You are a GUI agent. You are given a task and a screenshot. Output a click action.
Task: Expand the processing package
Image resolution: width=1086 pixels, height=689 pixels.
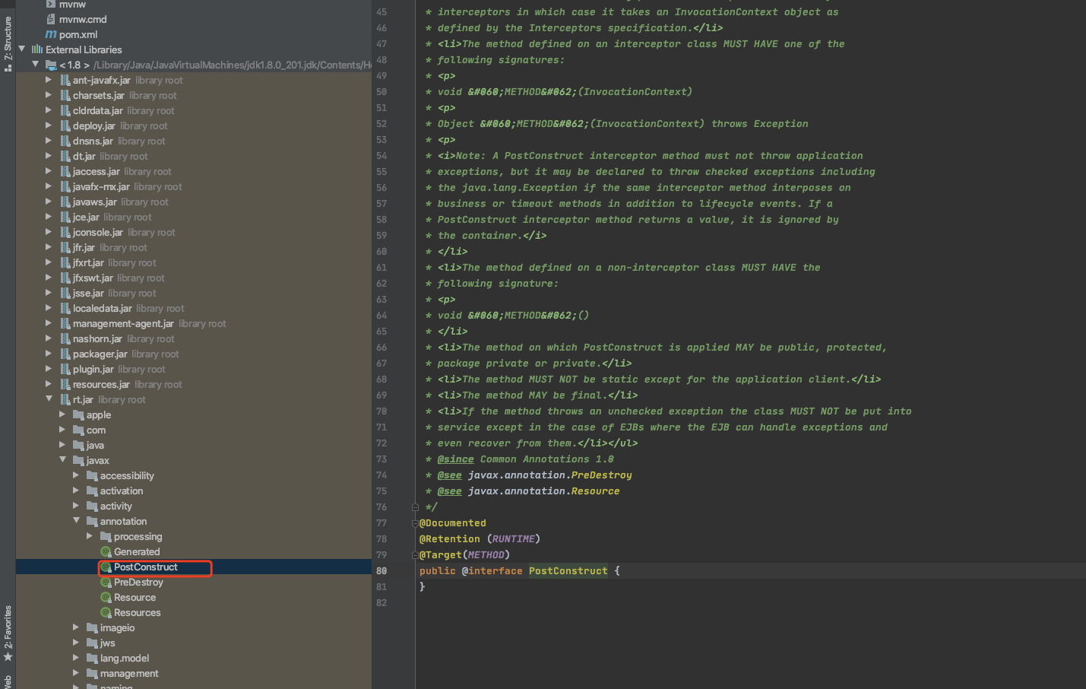click(x=90, y=535)
